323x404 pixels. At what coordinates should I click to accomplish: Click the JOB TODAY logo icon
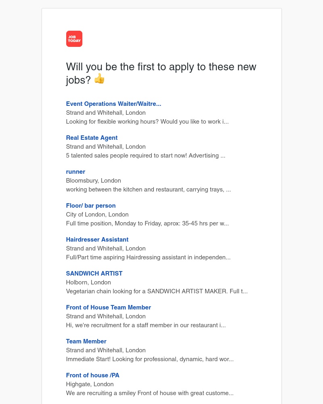(x=74, y=39)
